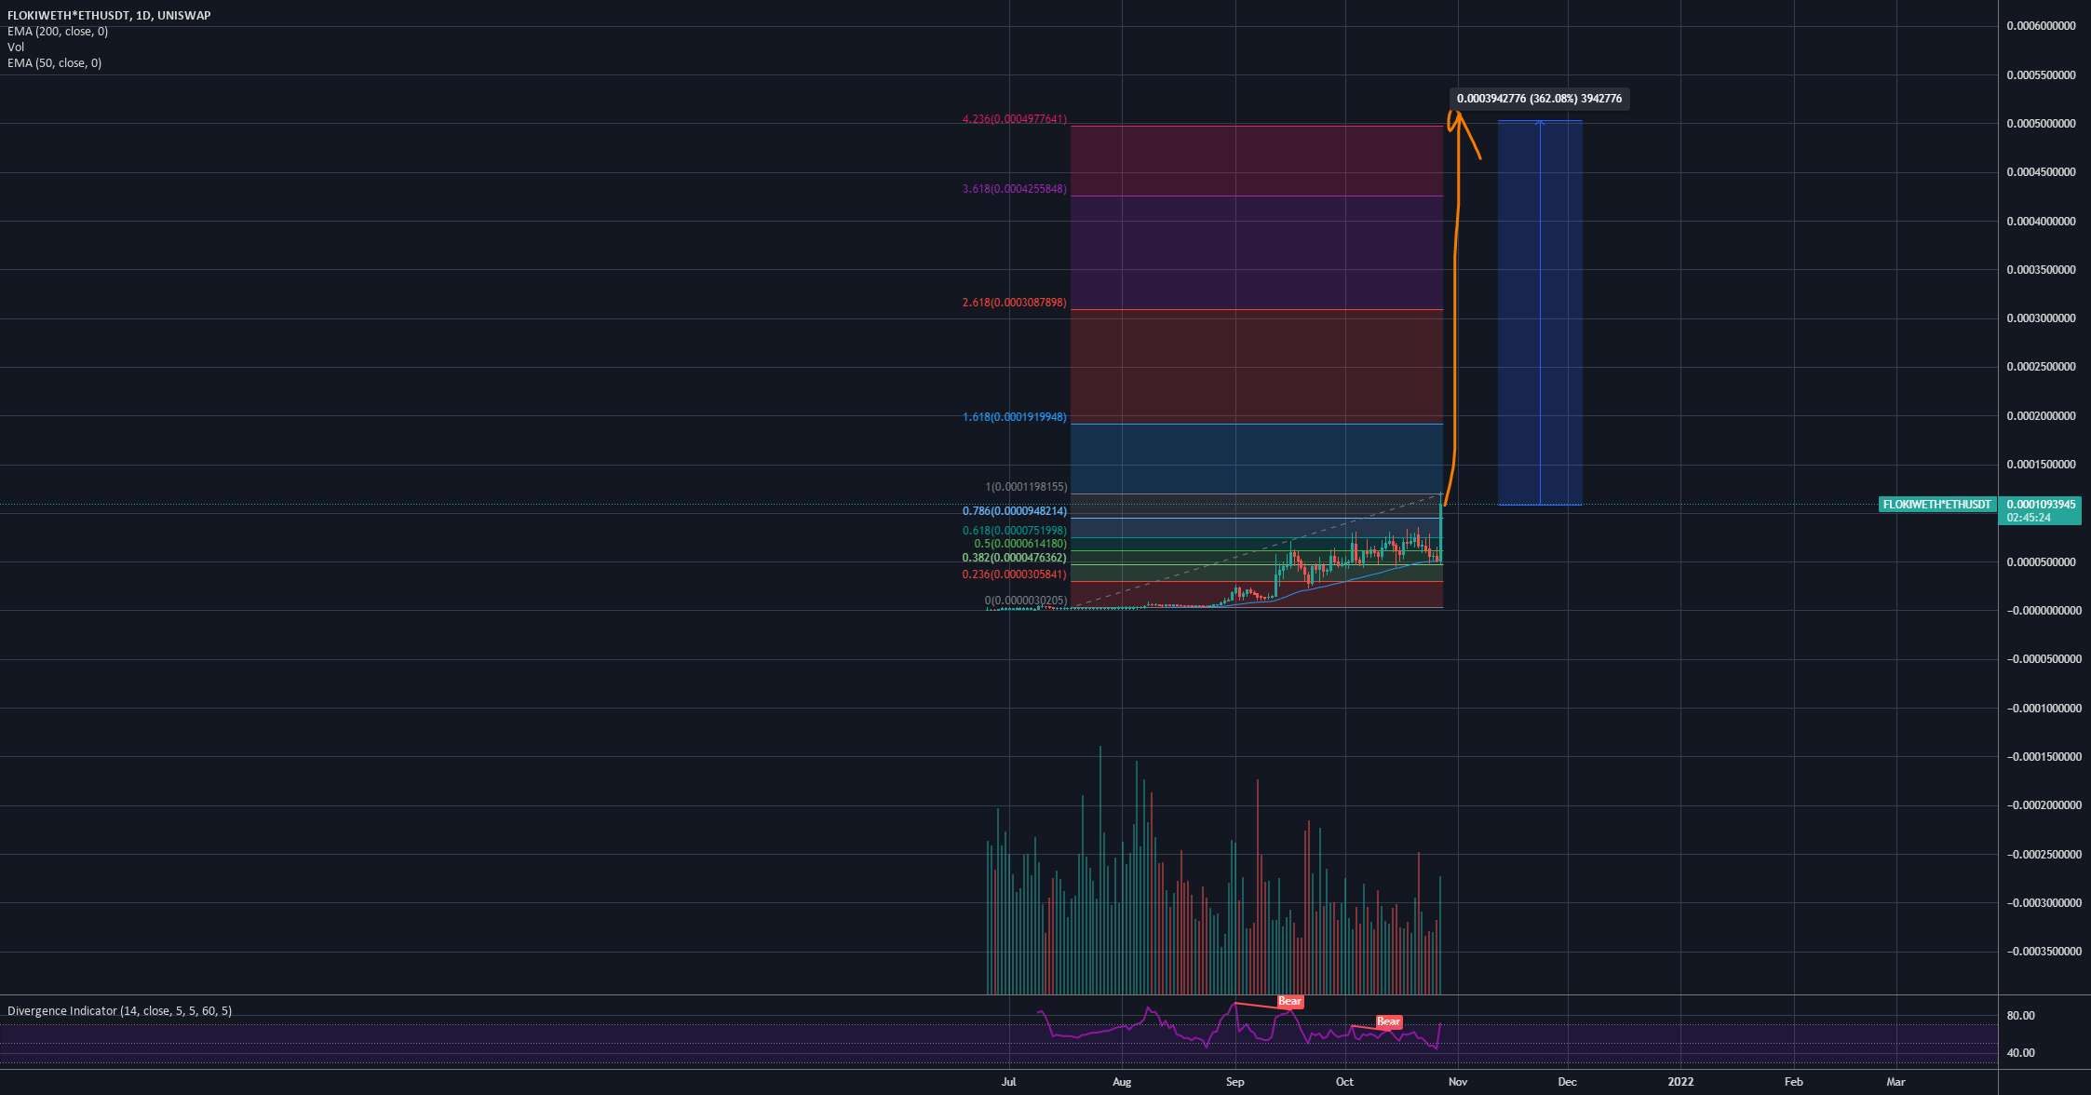Click the 0.0005500000 price axis label
This screenshot has width=2091, height=1095.
[x=2041, y=74]
